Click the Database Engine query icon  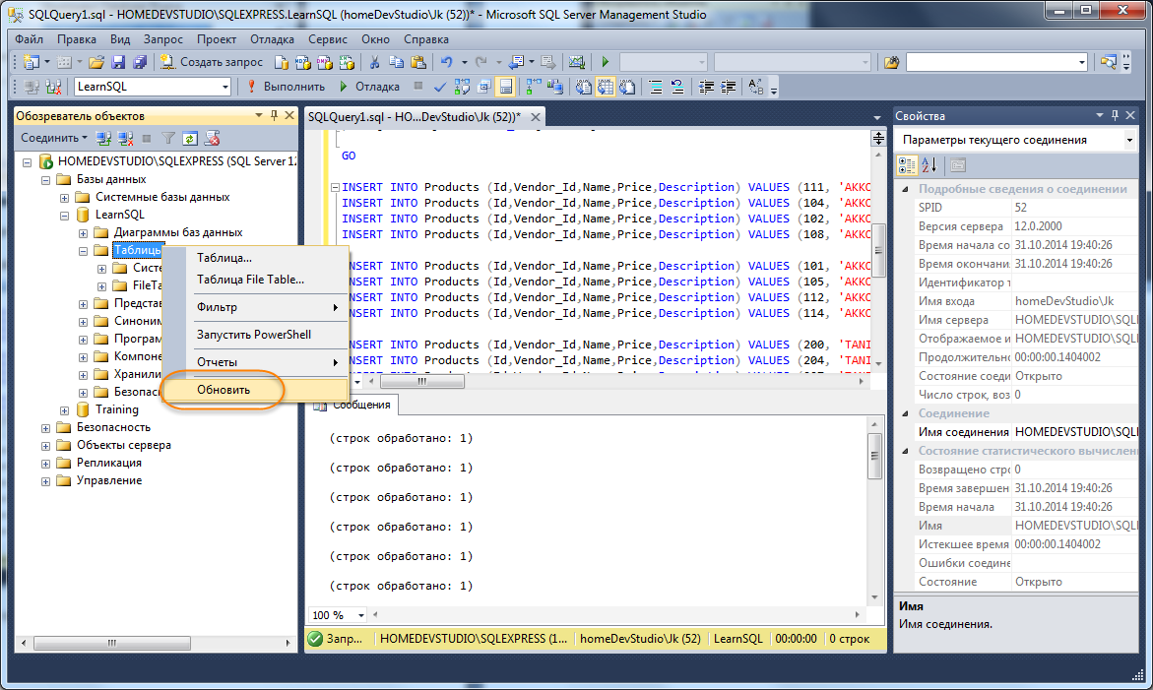(281, 62)
